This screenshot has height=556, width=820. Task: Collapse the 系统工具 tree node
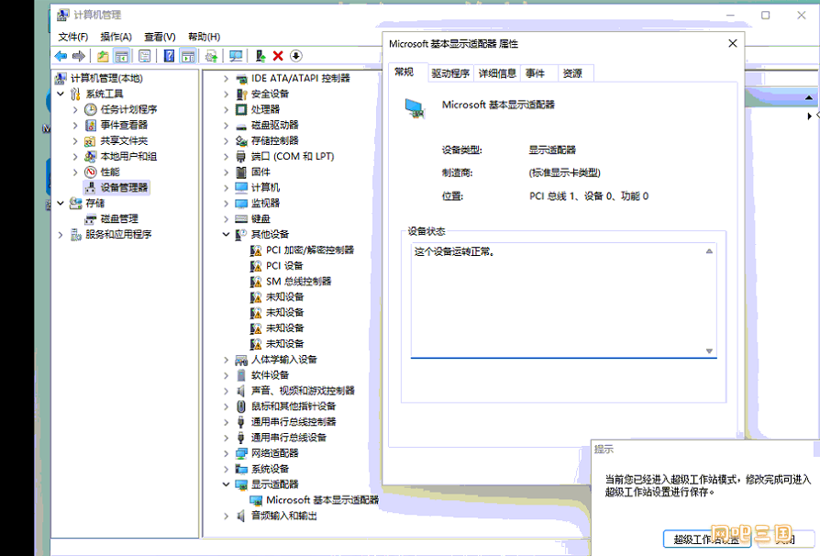(x=61, y=94)
